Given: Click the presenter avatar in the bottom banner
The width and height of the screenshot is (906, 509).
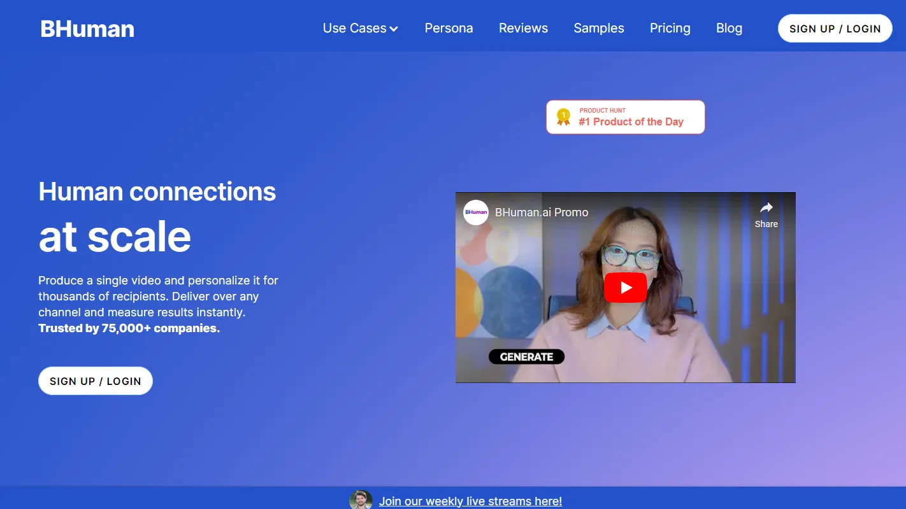Looking at the screenshot, I should click(361, 500).
